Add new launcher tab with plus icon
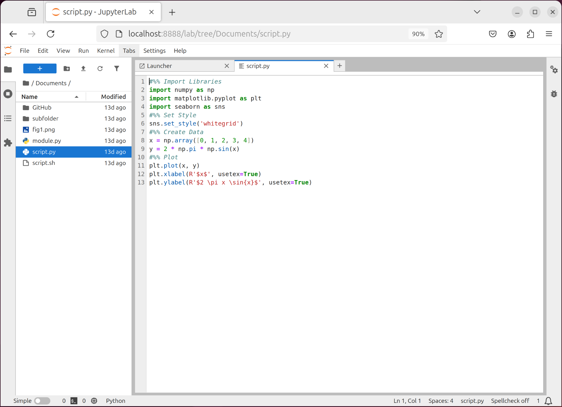Image resolution: width=562 pixels, height=407 pixels. coord(340,66)
